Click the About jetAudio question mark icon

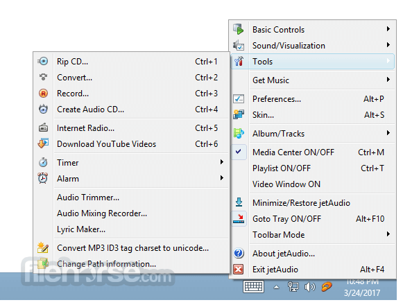[239, 254]
